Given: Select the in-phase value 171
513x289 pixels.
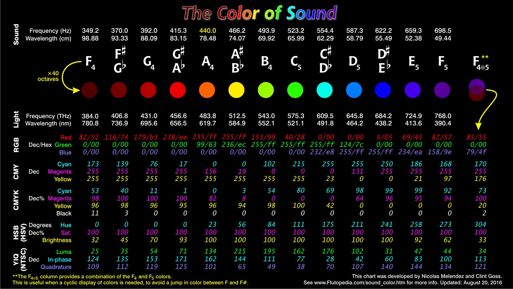Looking at the screenshot, I should tap(181, 259).
